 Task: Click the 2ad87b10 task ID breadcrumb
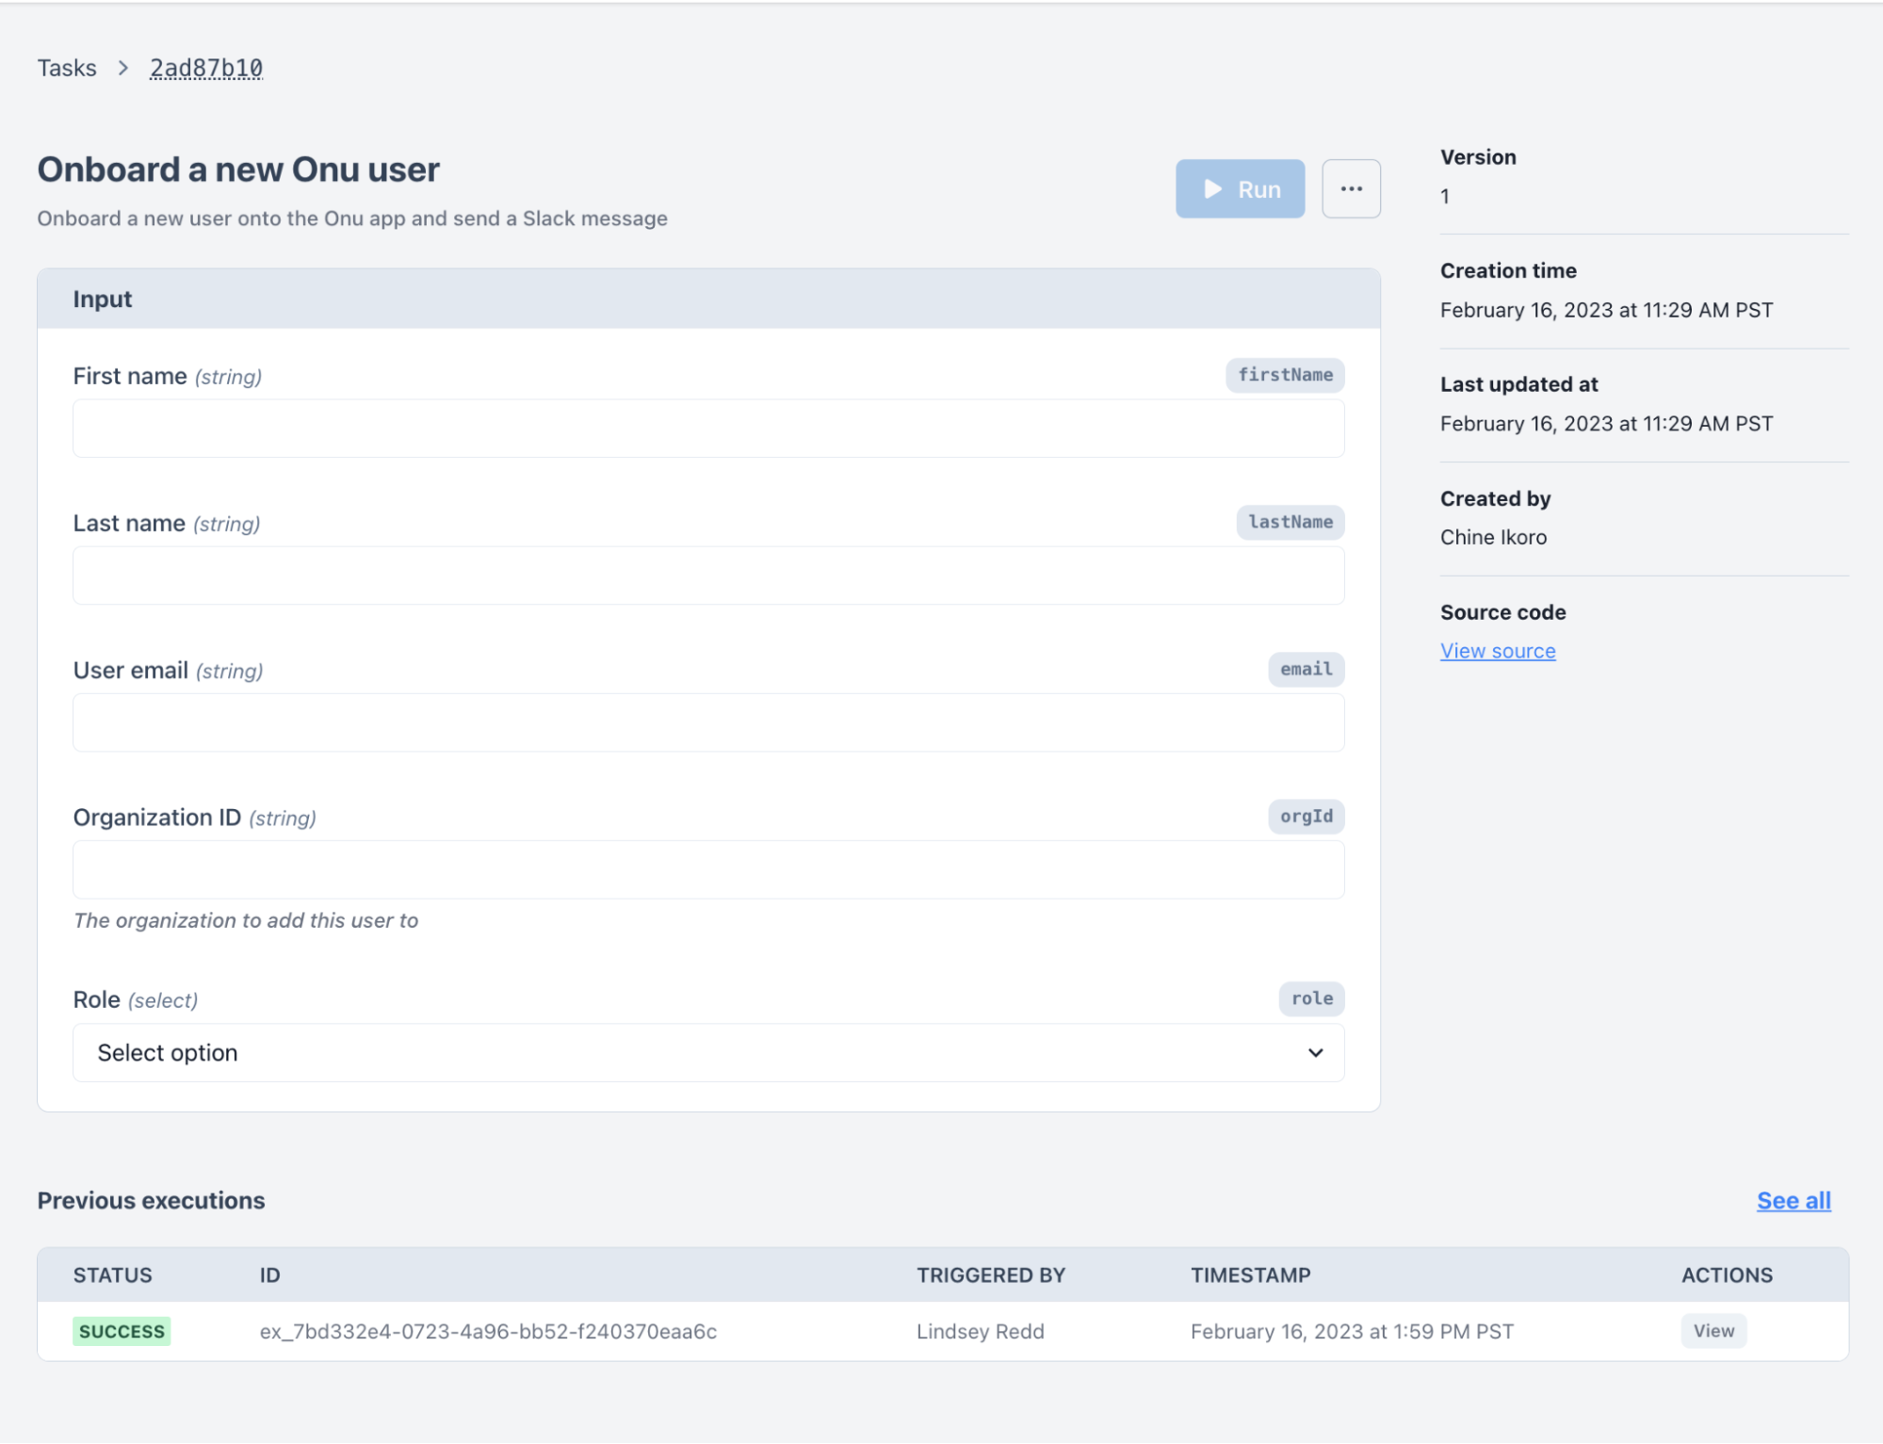click(206, 68)
